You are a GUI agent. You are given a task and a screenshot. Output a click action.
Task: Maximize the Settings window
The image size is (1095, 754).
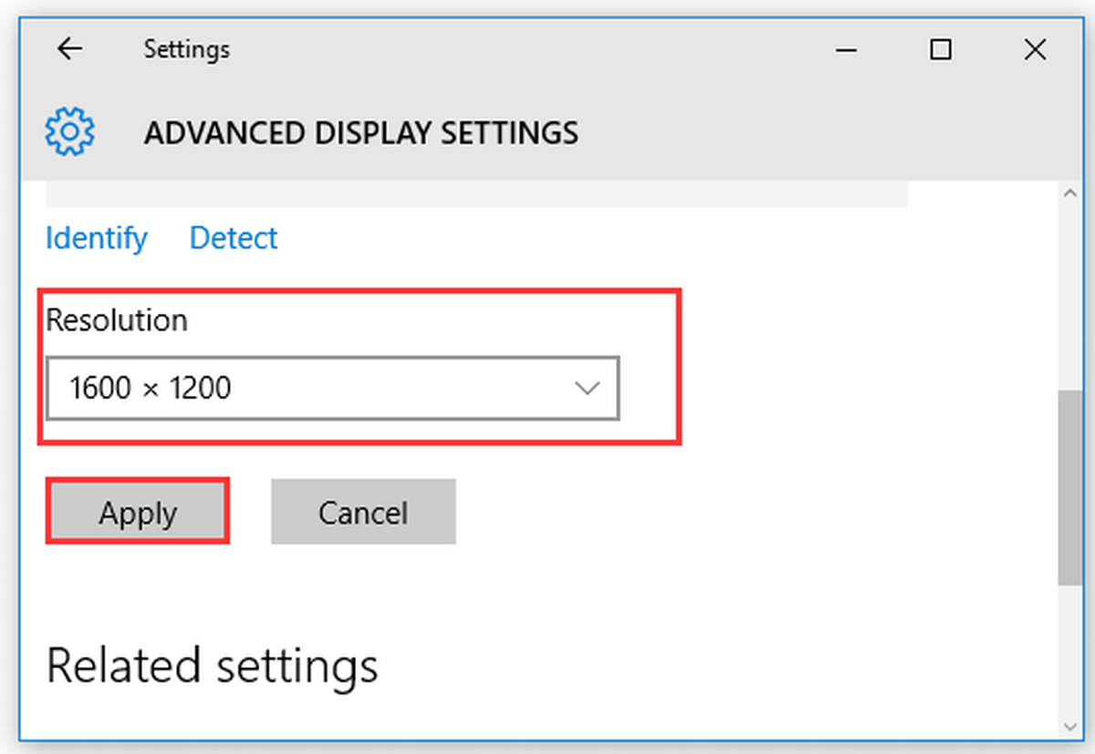(x=941, y=49)
